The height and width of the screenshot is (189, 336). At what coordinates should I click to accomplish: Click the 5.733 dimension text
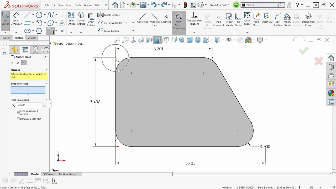[x=190, y=163]
